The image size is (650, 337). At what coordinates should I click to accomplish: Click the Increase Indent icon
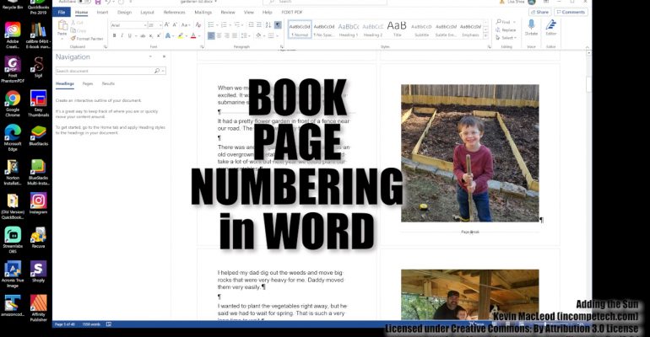pos(259,25)
